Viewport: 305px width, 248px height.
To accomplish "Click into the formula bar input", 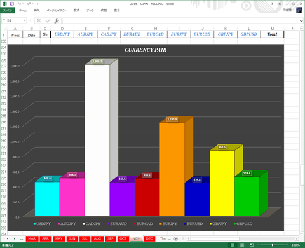I will tap(180, 20).
